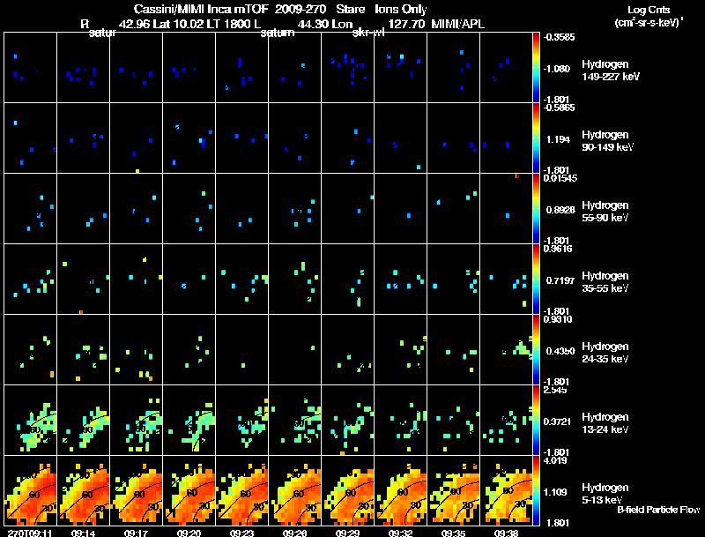Click the 127.70 longitude value in header
The height and width of the screenshot is (537, 705).
click(x=406, y=24)
